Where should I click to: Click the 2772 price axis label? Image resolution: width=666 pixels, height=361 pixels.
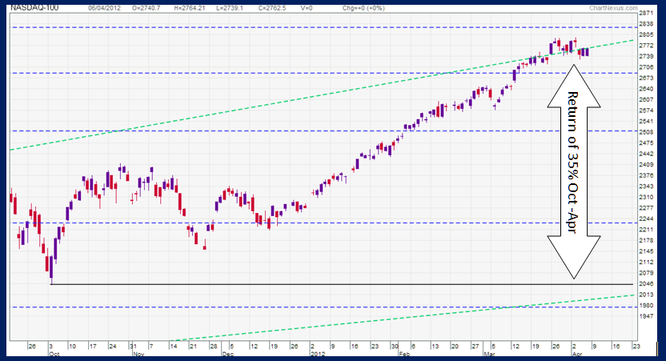(646, 46)
